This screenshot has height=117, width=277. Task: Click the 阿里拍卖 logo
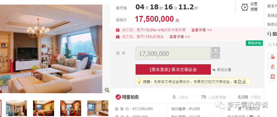(x=127, y=97)
